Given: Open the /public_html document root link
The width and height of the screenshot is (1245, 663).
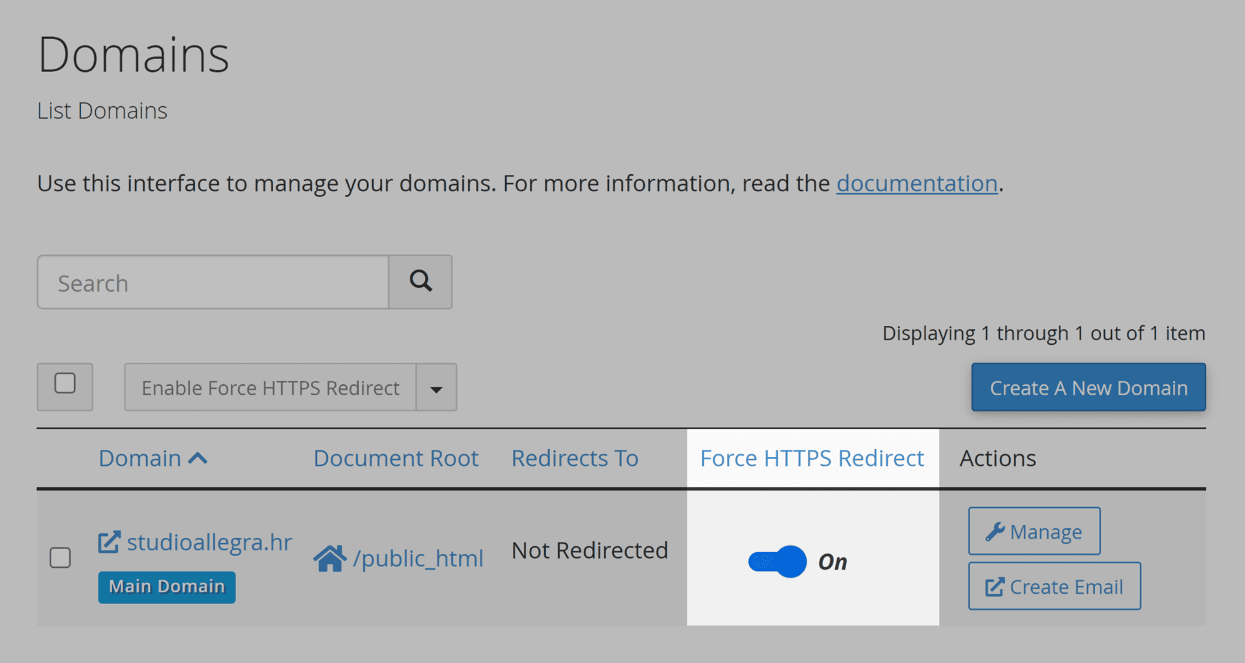Looking at the screenshot, I should coord(418,558).
